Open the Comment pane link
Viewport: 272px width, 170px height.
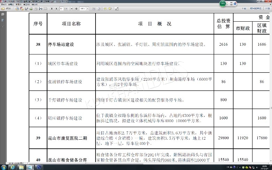267,8
